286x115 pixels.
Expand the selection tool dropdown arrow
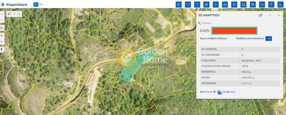[14, 14]
